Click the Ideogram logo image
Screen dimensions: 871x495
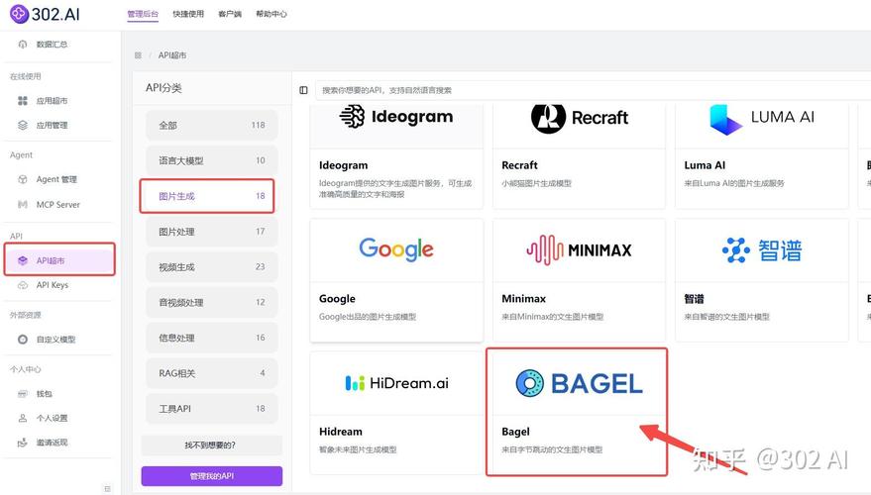pyautogui.click(x=396, y=117)
